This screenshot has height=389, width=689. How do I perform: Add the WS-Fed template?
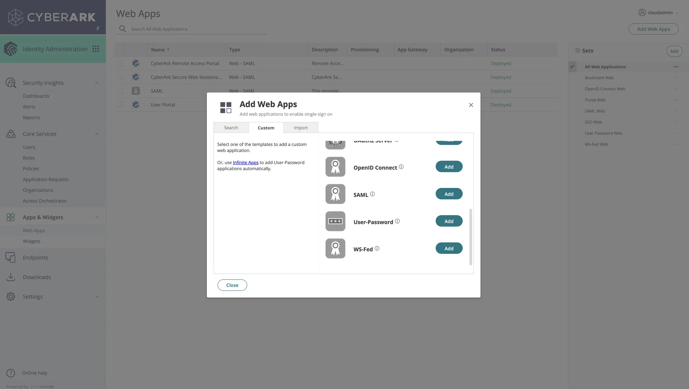[x=449, y=249]
